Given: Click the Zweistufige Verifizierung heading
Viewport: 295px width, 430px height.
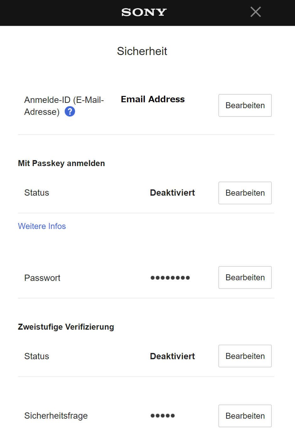Looking at the screenshot, I should (x=66, y=327).
